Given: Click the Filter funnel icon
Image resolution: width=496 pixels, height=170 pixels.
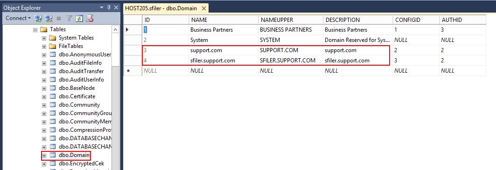Looking at the screenshot, I should point(69,18).
